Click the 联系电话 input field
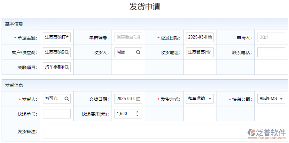The height and width of the screenshot is (143, 289). coord(271,52)
